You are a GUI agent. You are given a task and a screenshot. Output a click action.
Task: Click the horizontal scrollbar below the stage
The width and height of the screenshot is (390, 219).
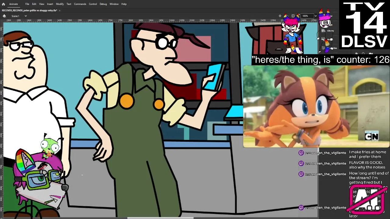160,218
